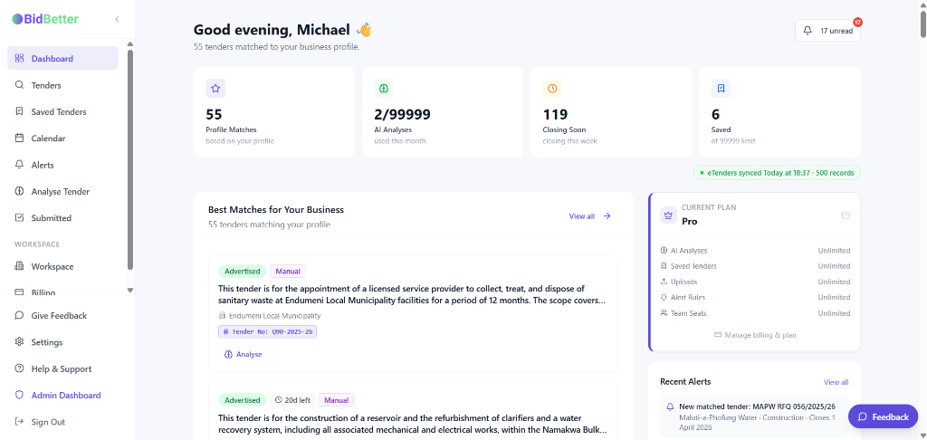The width and height of the screenshot is (927, 440).
Task: Open the Calendar page
Action: [62, 139]
